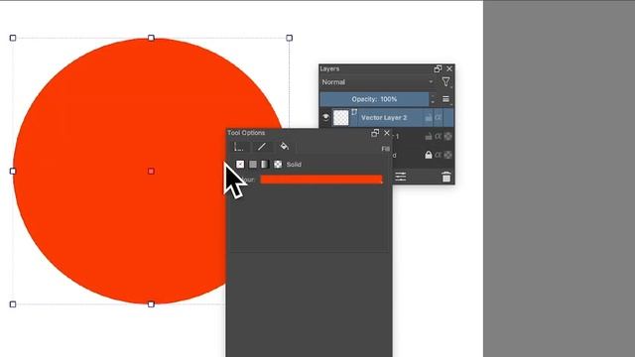Screen dimensions: 635x357
Task: Toggle alpha lock on the bottom layer
Action: click(x=439, y=155)
